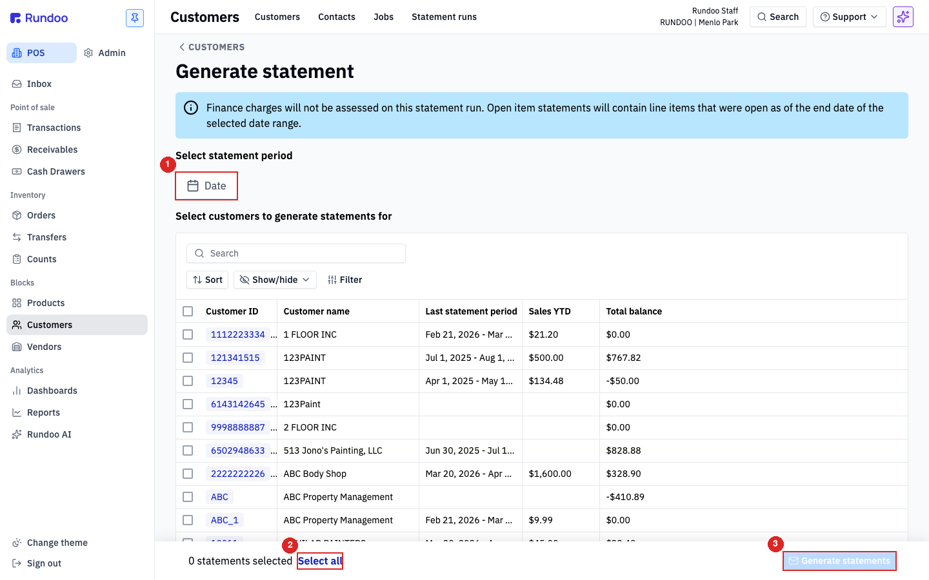The width and height of the screenshot is (929, 580).
Task: Open the Sort options
Action: pos(207,280)
